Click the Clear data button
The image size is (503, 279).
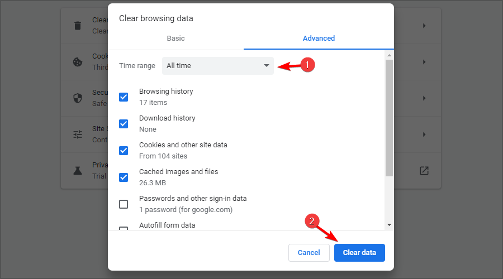[x=359, y=253]
